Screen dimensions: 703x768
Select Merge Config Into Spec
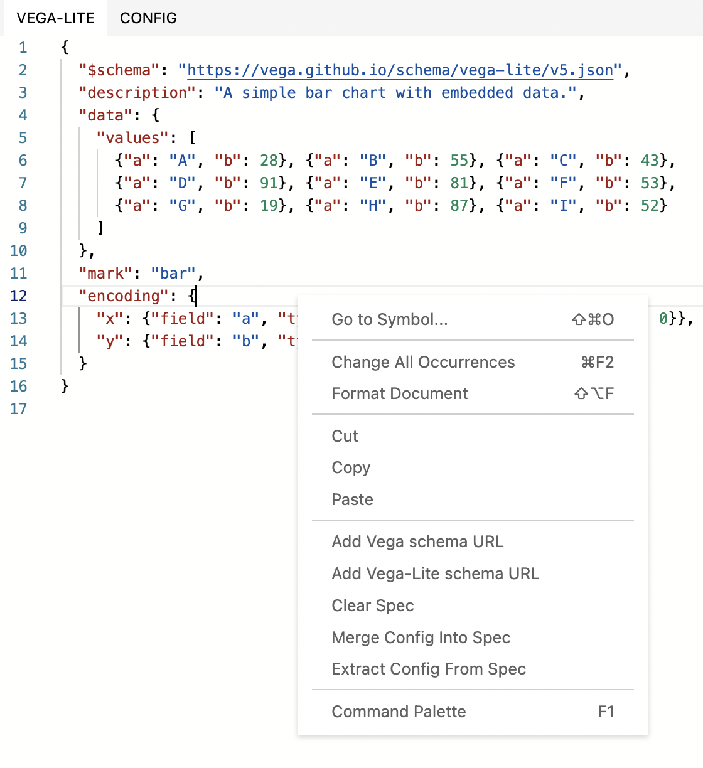tap(421, 637)
